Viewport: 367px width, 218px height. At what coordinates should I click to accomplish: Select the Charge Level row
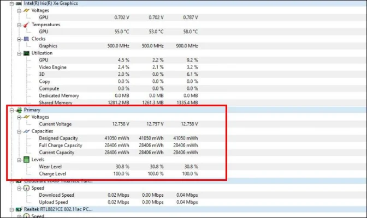53,173
